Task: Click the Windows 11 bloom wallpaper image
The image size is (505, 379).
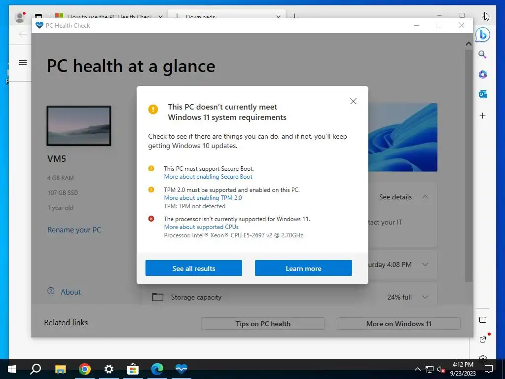Action: [x=402, y=137]
